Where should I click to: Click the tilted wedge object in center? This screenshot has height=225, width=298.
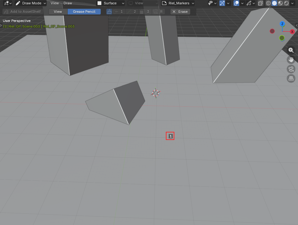(x=116, y=103)
